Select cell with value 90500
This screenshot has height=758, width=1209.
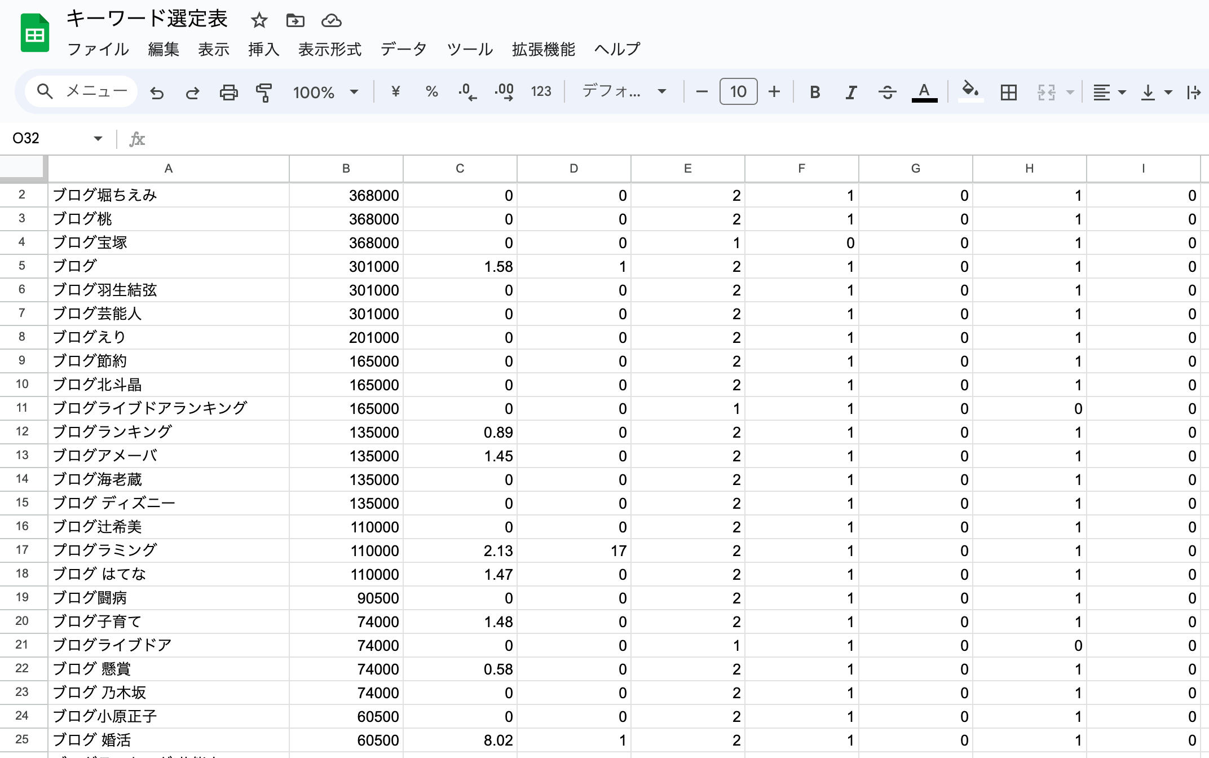(346, 598)
